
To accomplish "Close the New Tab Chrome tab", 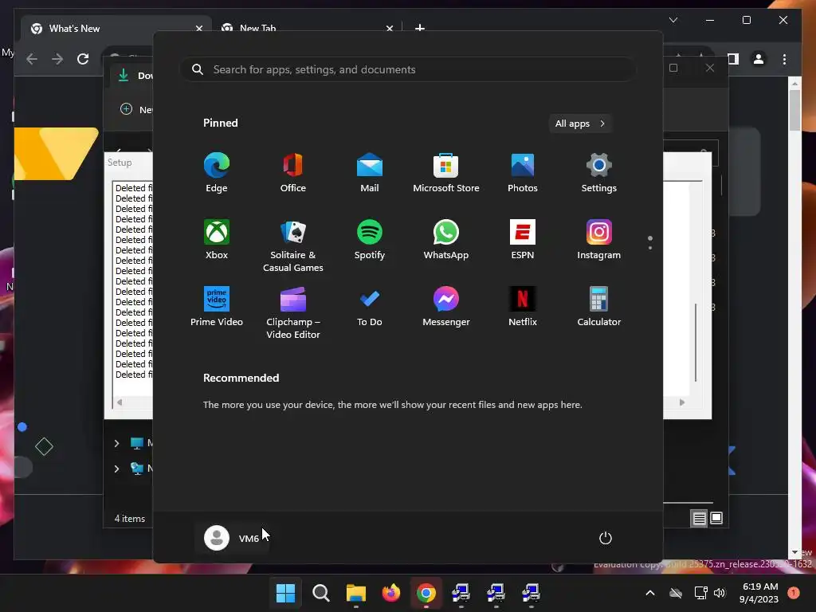I will tap(389, 28).
